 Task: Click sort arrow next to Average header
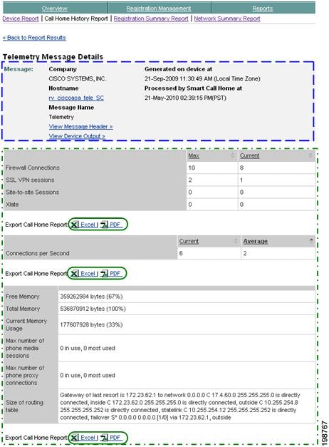coord(311,241)
